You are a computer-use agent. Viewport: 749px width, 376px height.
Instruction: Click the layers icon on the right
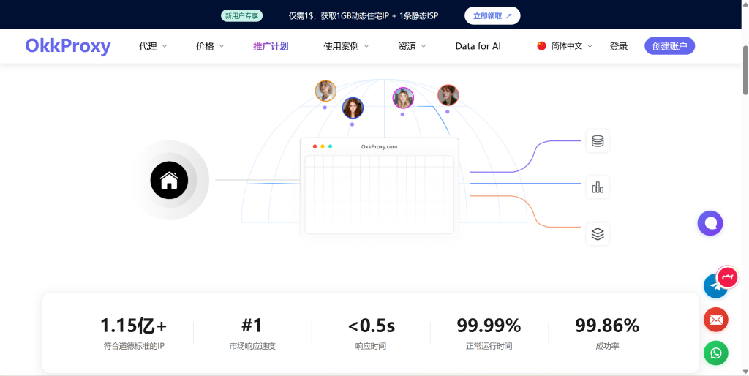coord(598,234)
